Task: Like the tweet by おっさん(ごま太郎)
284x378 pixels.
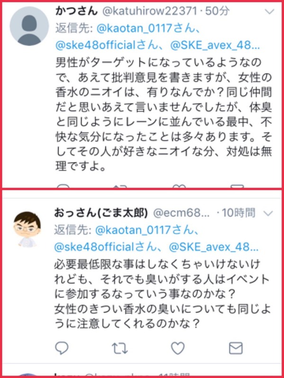Action: pyautogui.click(x=178, y=348)
